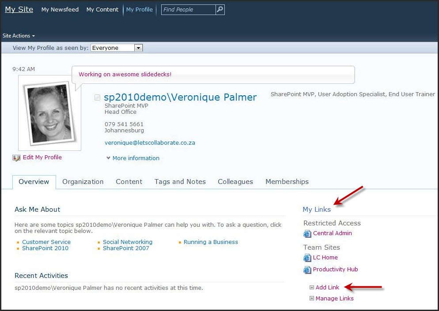
Task: Click the LC Home site icon
Action: [307, 258]
